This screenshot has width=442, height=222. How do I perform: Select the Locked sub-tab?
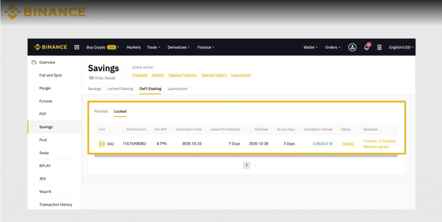pos(120,111)
